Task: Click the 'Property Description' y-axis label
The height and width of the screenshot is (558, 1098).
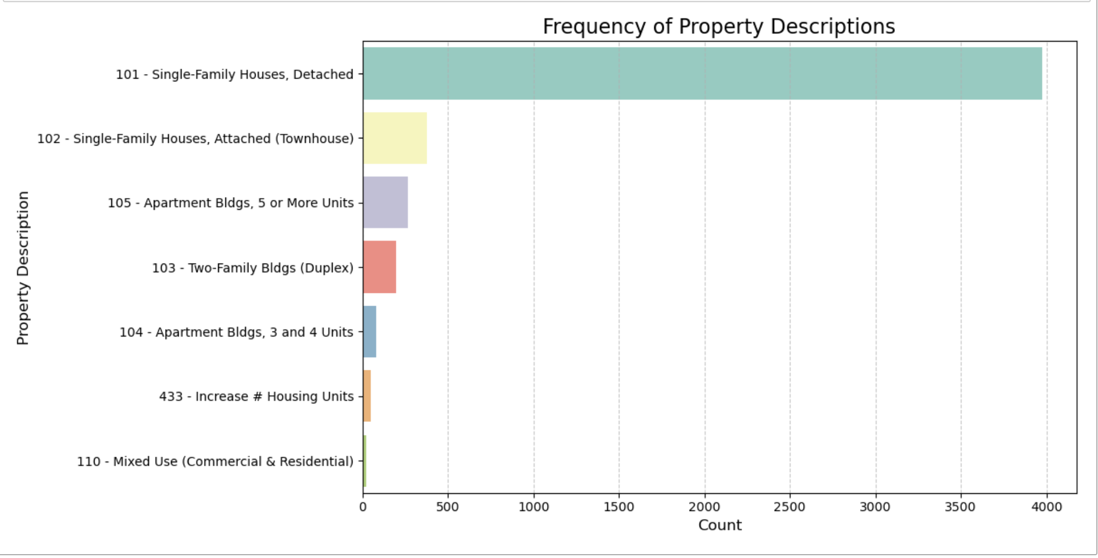Action: 23,268
